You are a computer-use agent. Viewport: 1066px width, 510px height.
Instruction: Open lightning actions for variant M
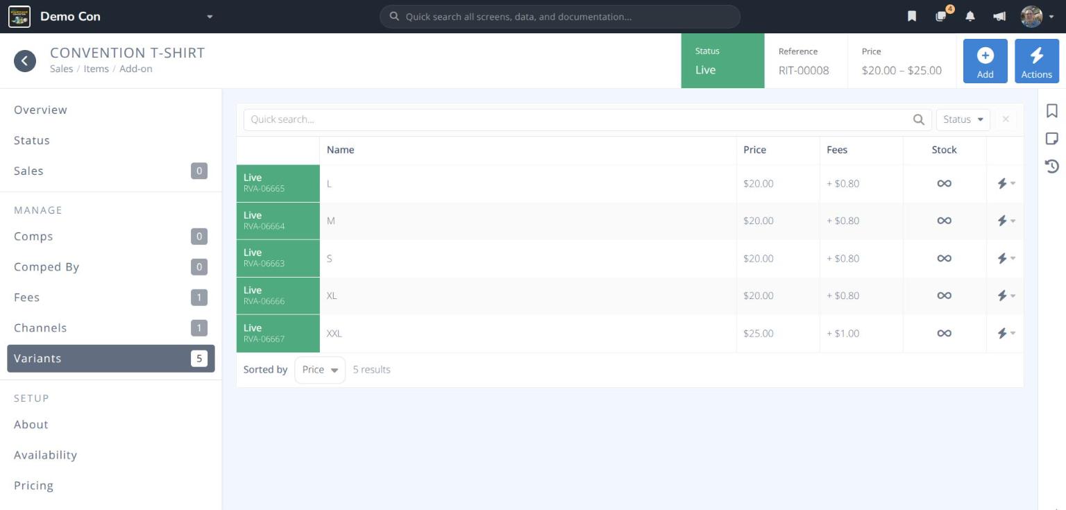pyautogui.click(x=1006, y=221)
